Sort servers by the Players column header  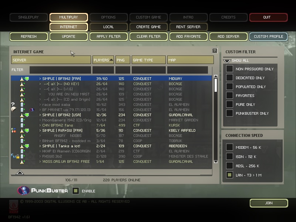click(x=103, y=60)
